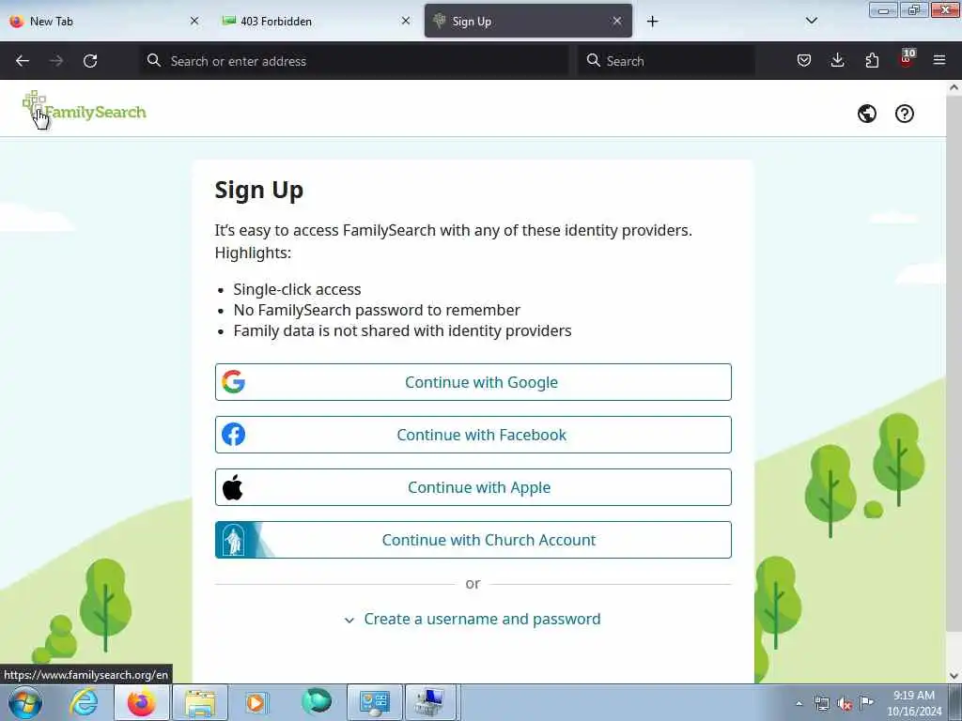Click the volume muted tray icon

coord(845,704)
